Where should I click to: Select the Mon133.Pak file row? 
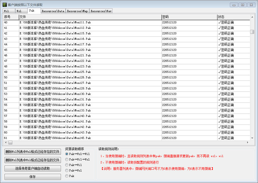pos(127,110)
